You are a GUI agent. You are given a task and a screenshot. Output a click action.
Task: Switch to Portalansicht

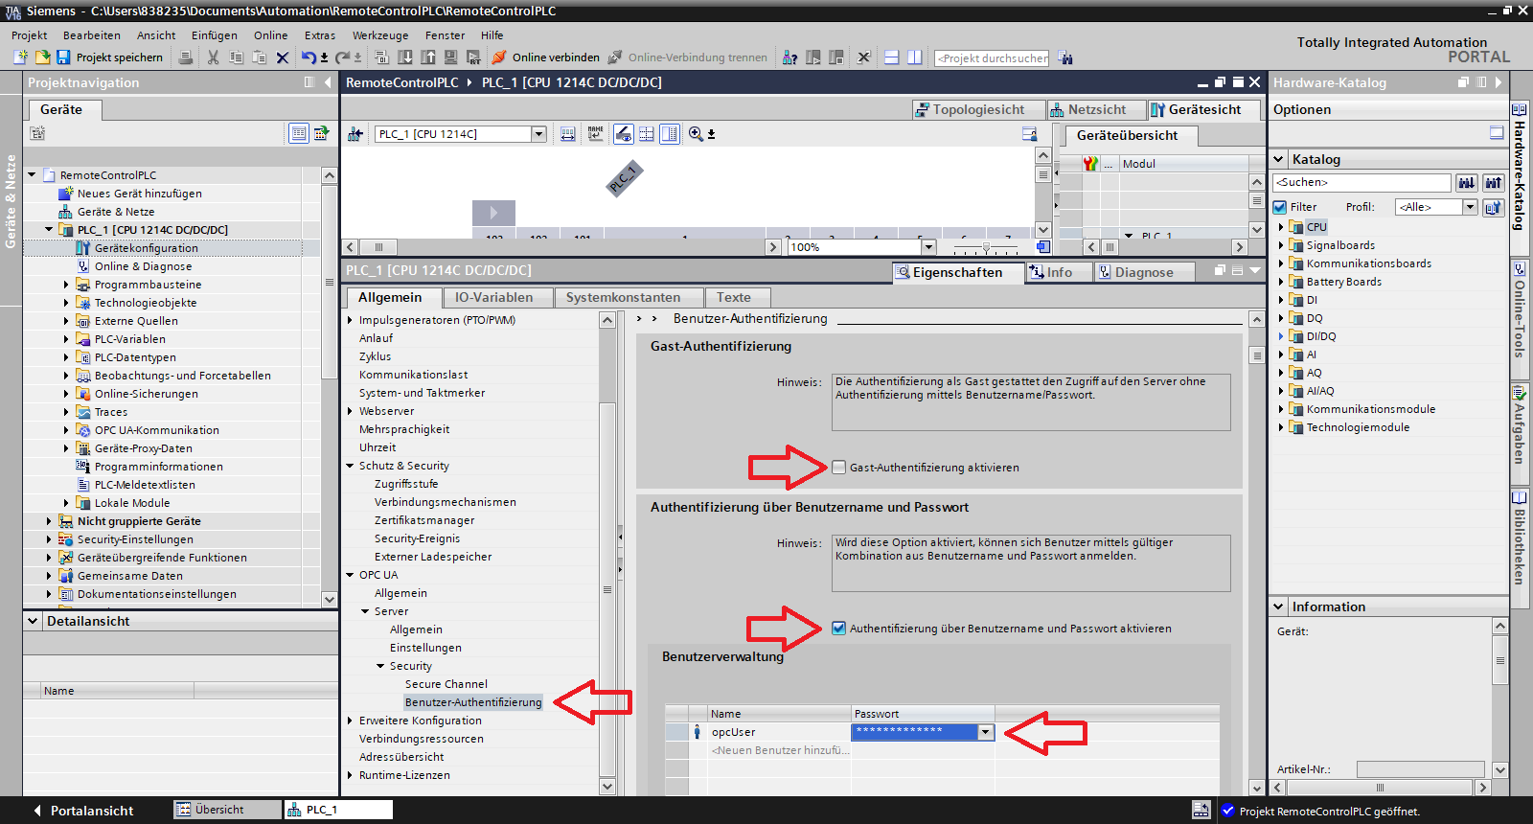pos(83,811)
